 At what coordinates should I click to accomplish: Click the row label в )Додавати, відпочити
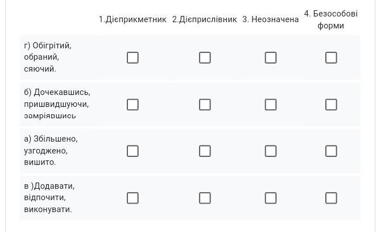click(x=49, y=198)
